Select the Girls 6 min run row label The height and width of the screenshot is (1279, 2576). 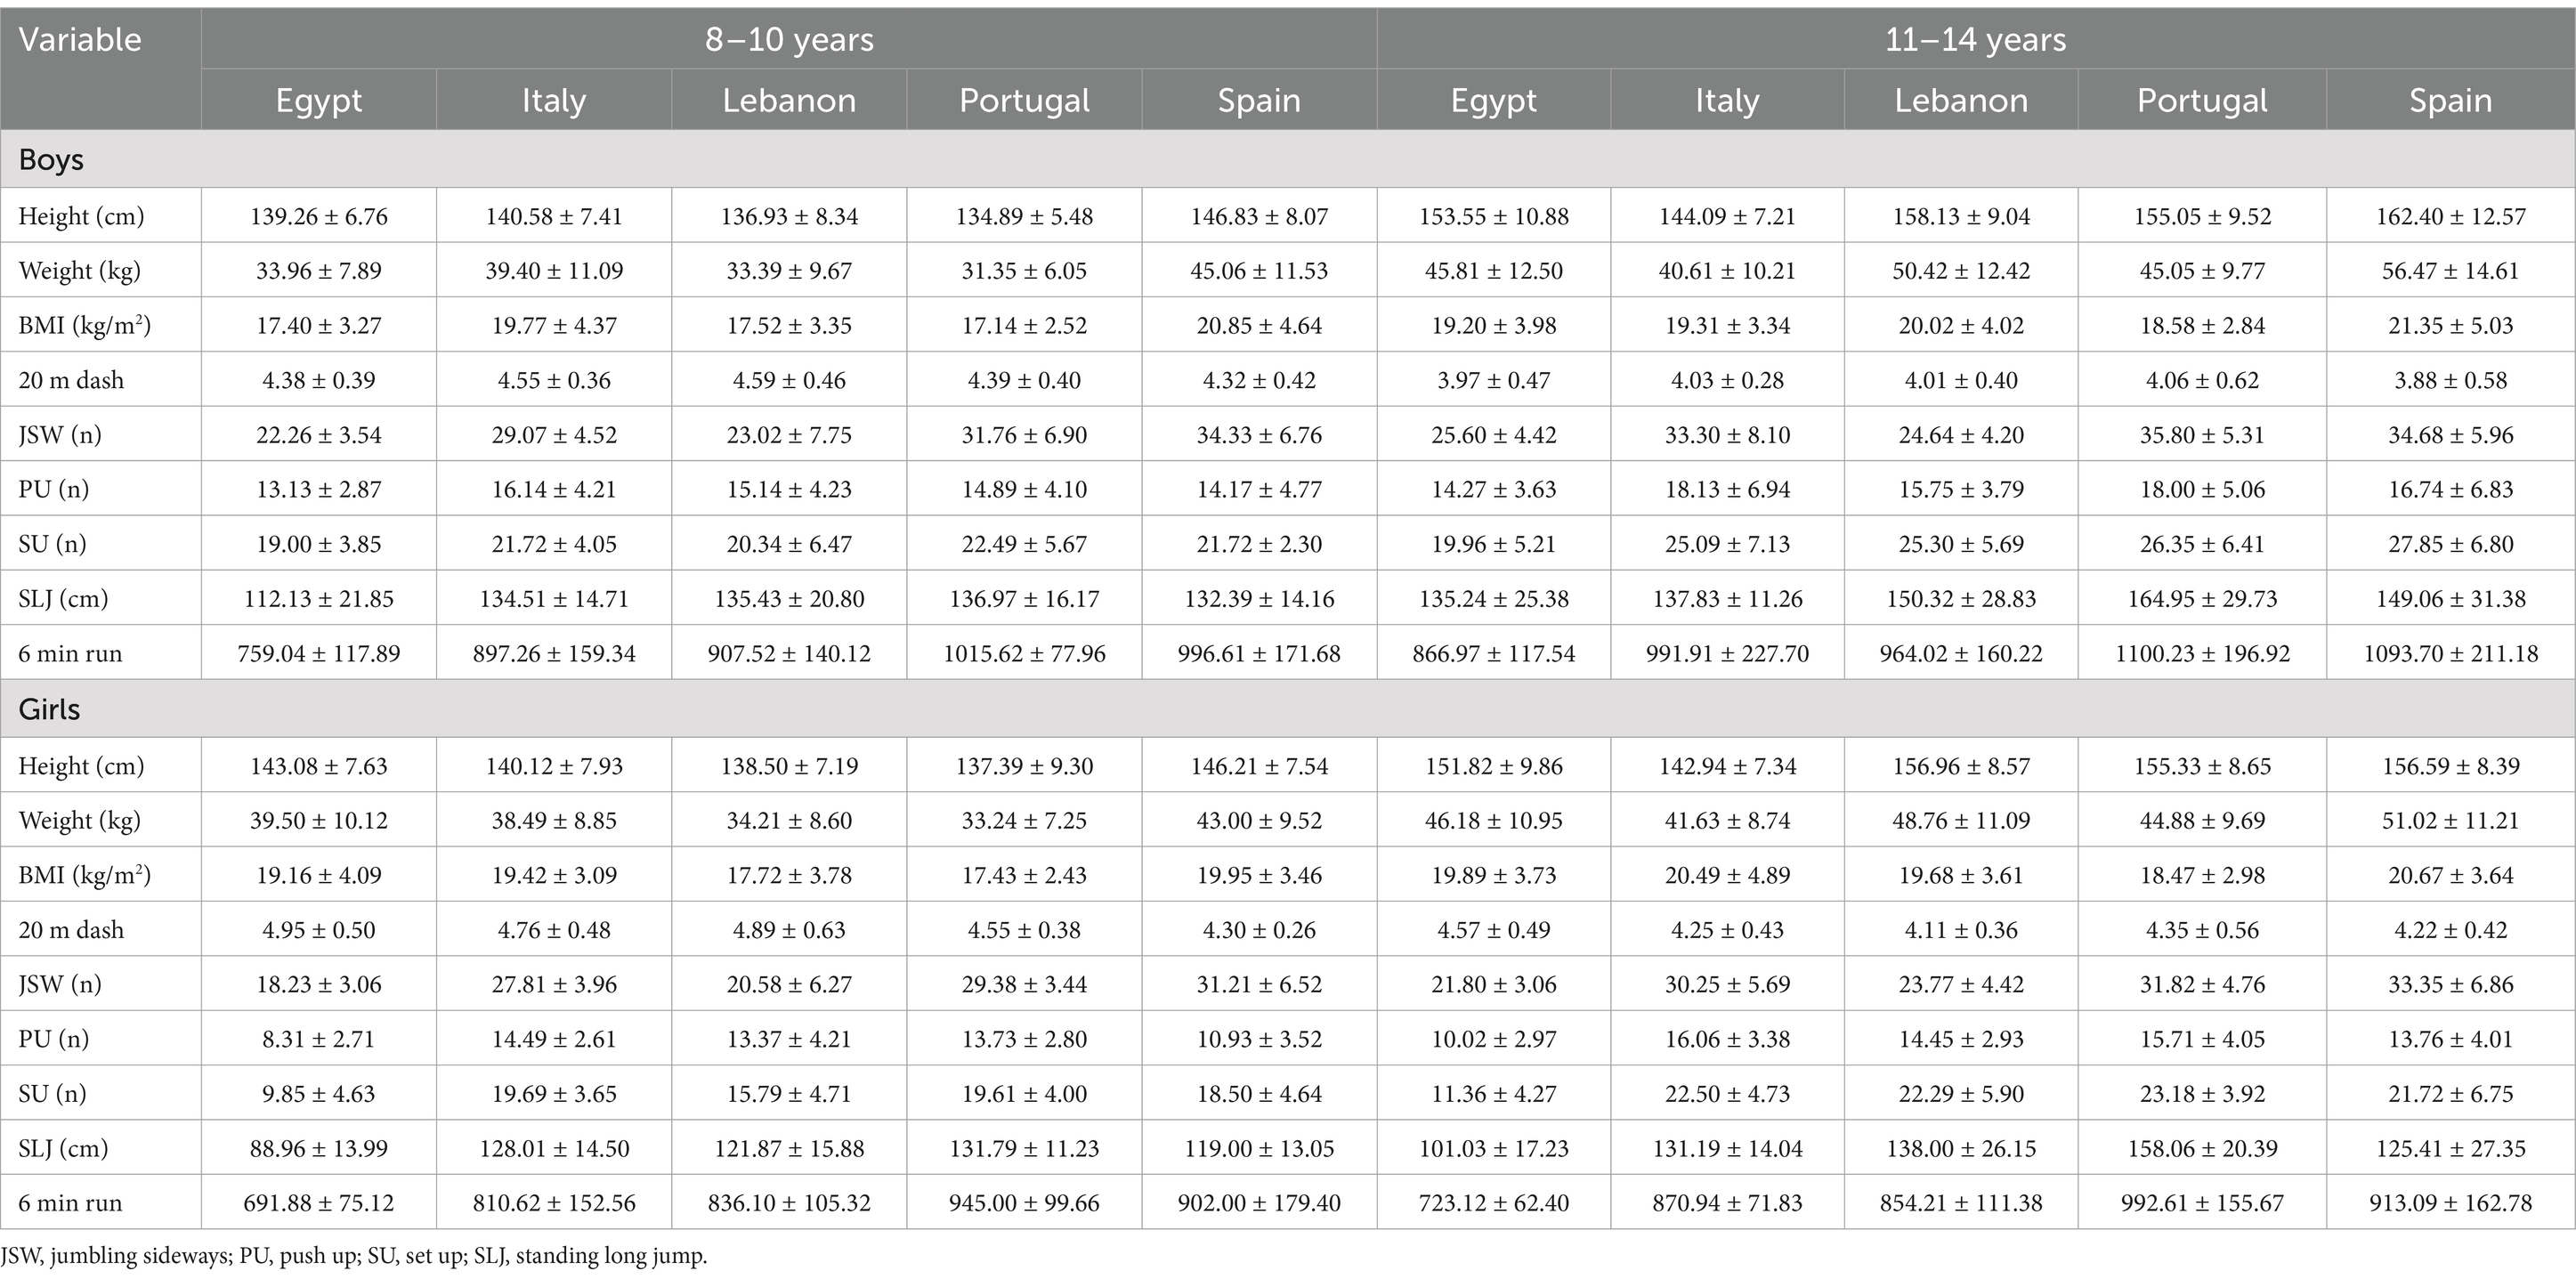point(70,1202)
